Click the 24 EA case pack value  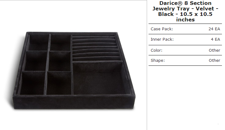click(x=214, y=29)
